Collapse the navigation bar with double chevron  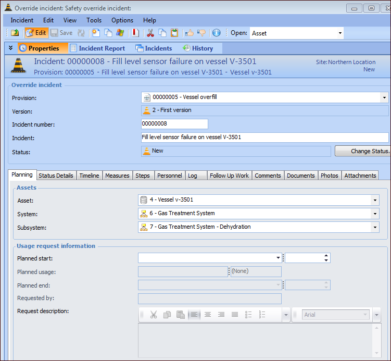coord(11,48)
